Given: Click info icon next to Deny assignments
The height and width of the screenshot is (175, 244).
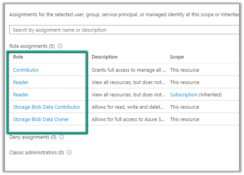Looking at the screenshot, I should pyautogui.click(x=62, y=137).
